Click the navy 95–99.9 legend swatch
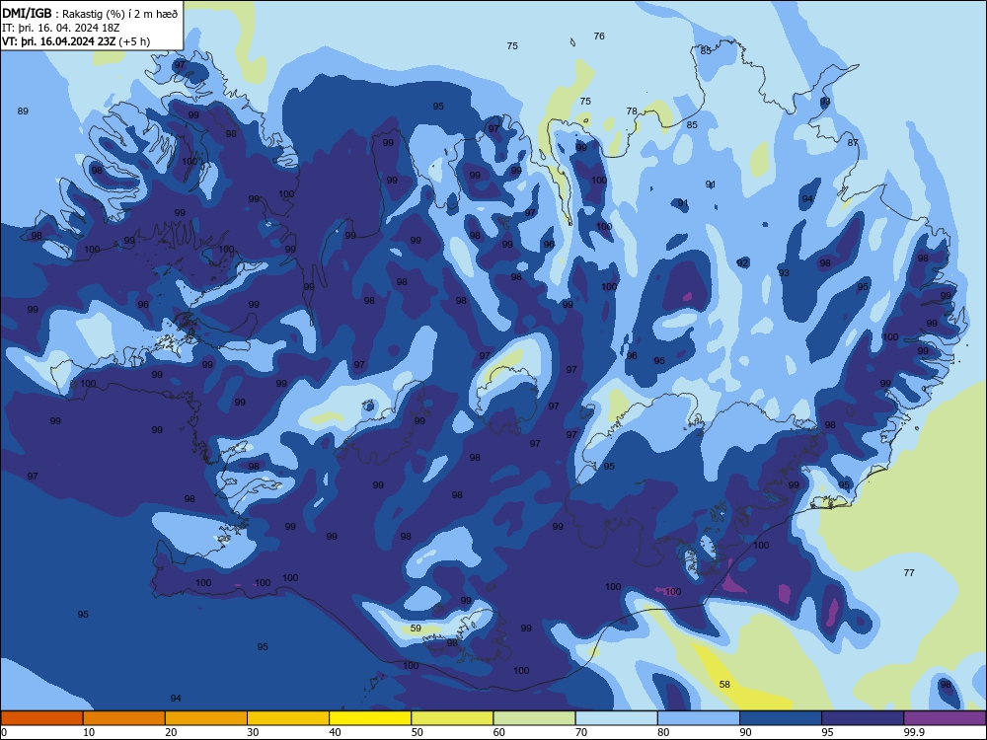Image resolution: width=987 pixels, height=740 pixels. (x=863, y=718)
